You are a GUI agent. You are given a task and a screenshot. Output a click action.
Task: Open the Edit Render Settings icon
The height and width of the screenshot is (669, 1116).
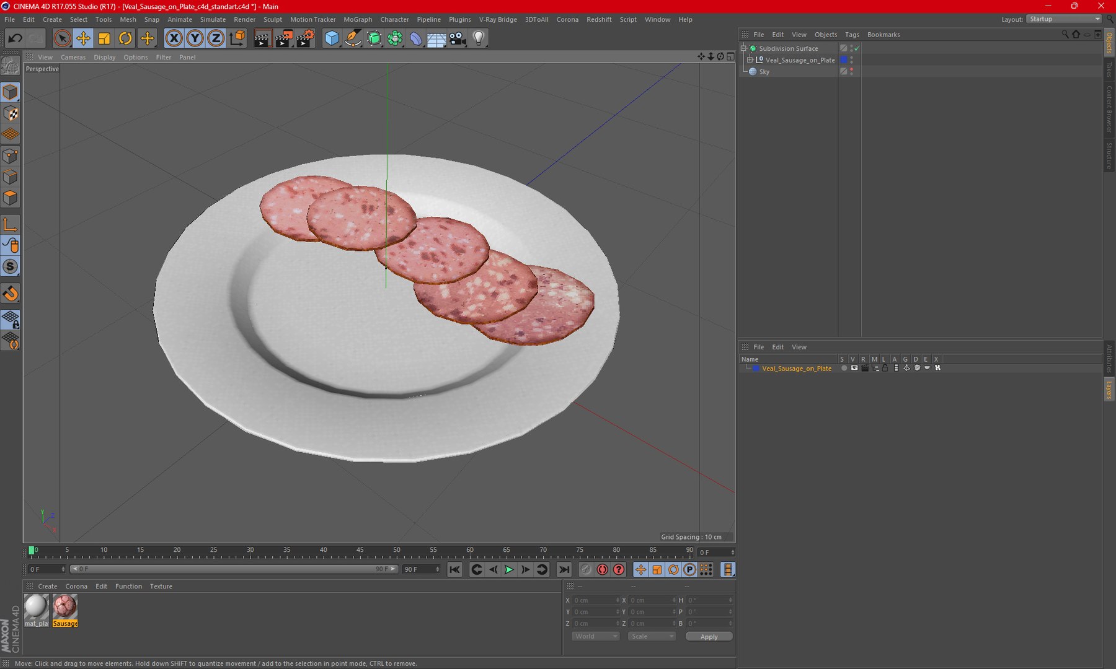[305, 38]
